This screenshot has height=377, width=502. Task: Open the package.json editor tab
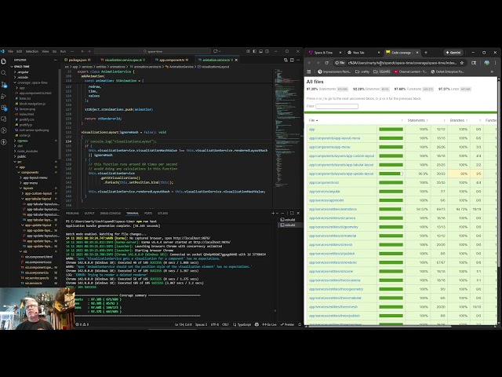point(78,60)
